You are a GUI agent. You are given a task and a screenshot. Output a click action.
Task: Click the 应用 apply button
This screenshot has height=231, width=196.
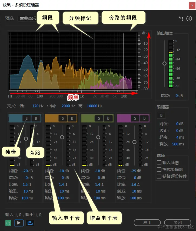147,222
